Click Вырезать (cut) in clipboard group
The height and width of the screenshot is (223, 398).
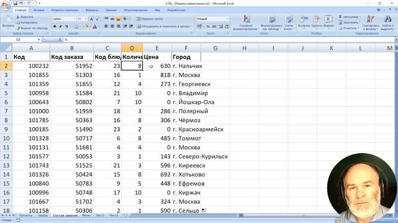click(25, 17)
